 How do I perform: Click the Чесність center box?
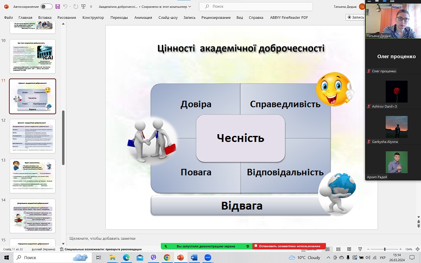tap(241, 138)
